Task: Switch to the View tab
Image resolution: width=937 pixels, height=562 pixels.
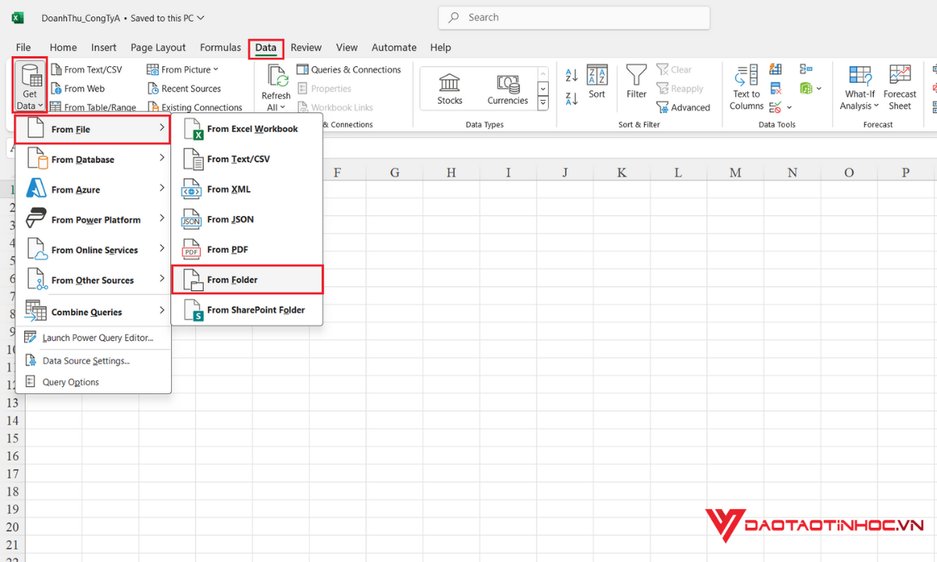Action: coord(347,48)
